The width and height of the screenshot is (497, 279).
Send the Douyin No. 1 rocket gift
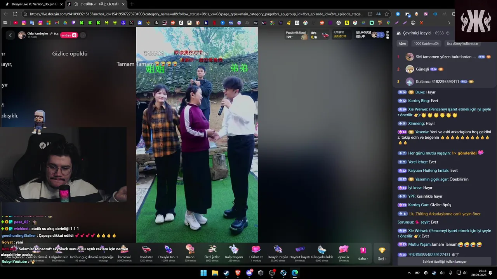click(x=168, y=250)
